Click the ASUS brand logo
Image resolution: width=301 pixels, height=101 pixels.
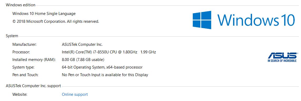pyautogui.click(x=282, y=57)
